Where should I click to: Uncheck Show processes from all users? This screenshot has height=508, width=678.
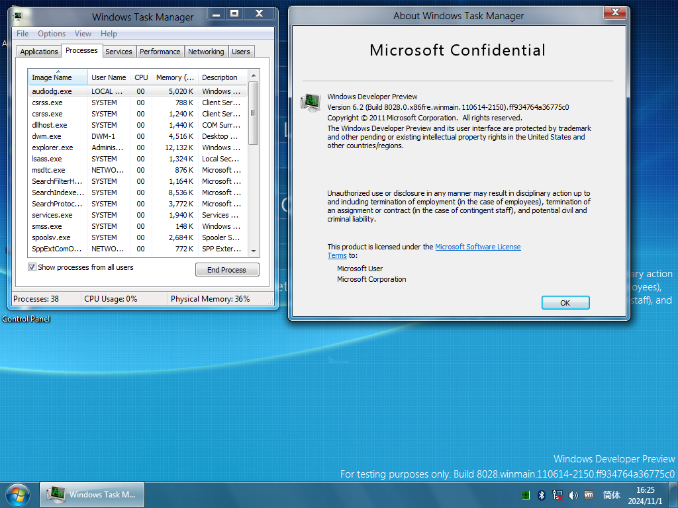(32, 267)
